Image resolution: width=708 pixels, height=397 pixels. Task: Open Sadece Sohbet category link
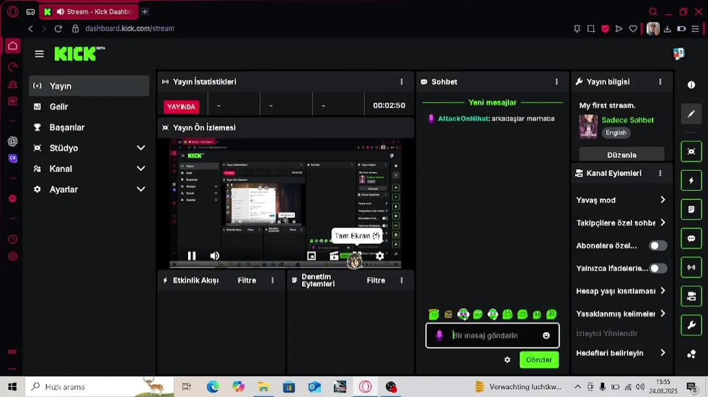[x=627, y=120]
